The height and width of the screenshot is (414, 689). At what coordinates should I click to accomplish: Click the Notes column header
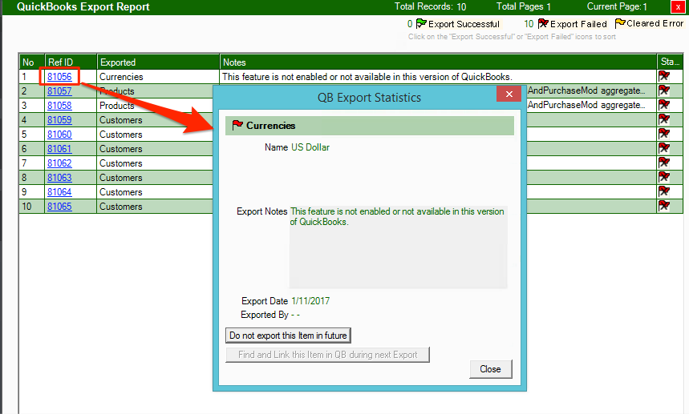[438, 62]
